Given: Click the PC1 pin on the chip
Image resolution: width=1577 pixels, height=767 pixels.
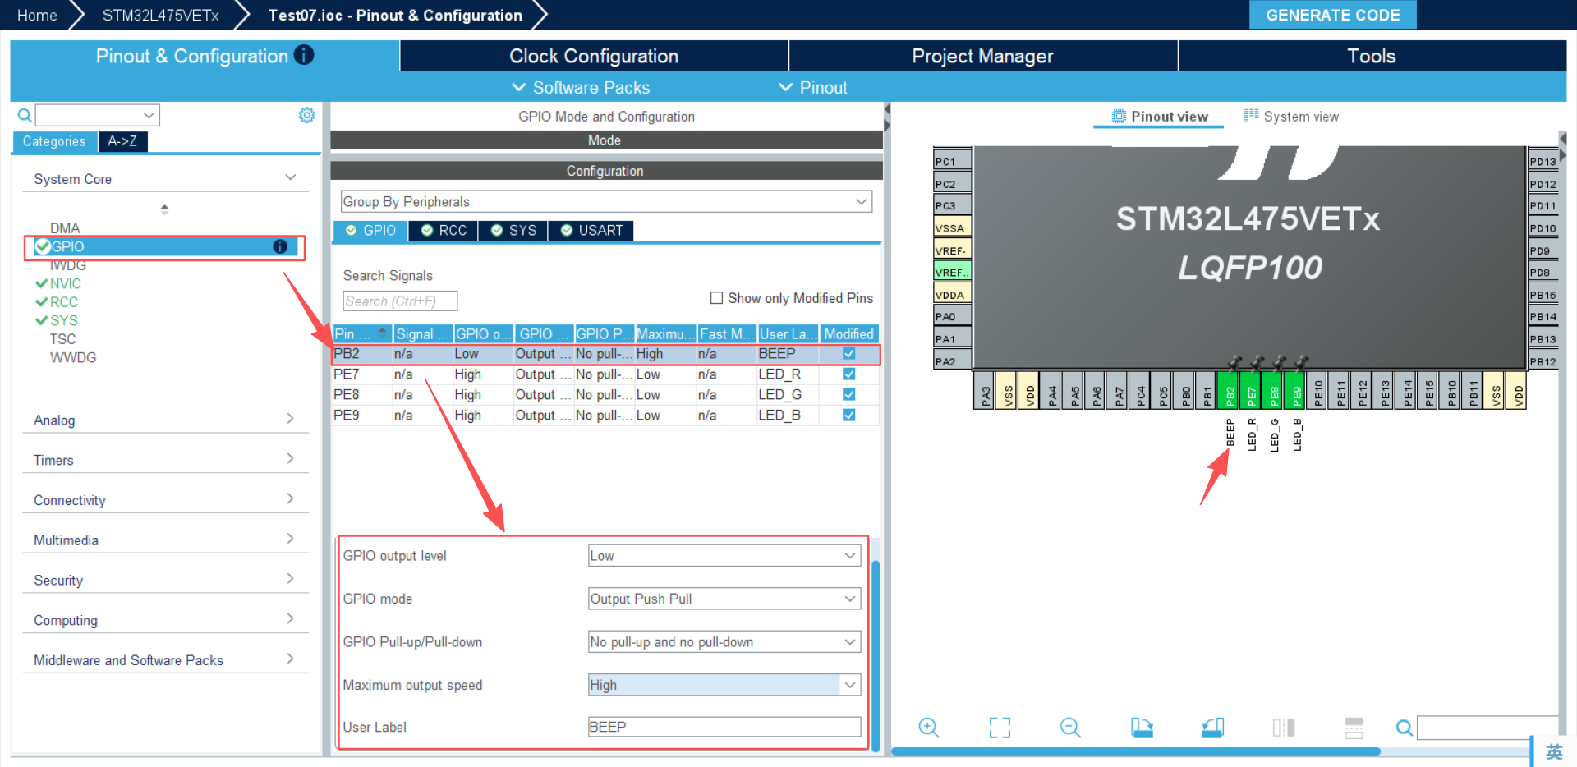Looking at the screenshot, I should [x=952, y=161].
